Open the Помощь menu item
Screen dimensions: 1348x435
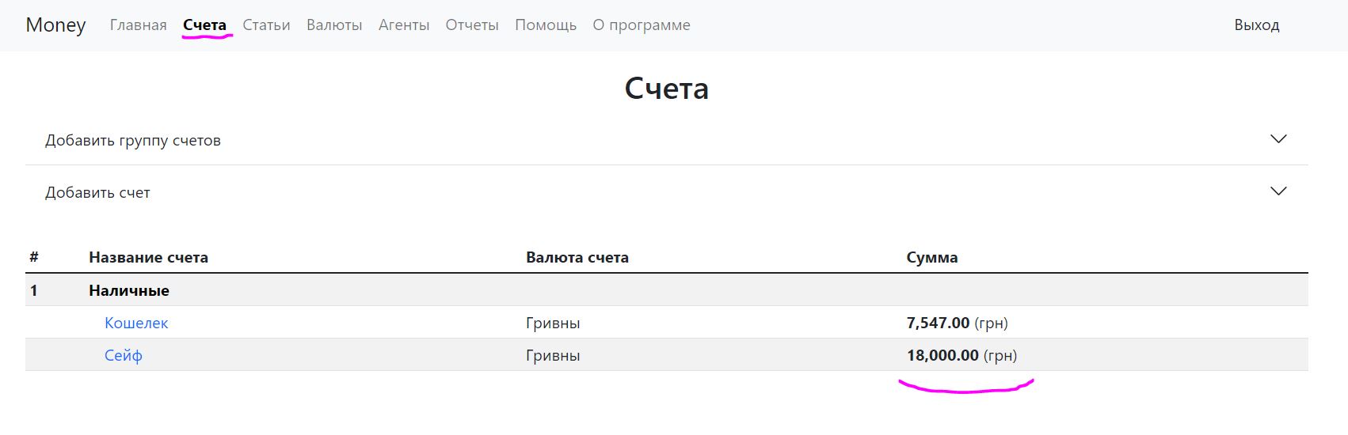coord(546,25)
